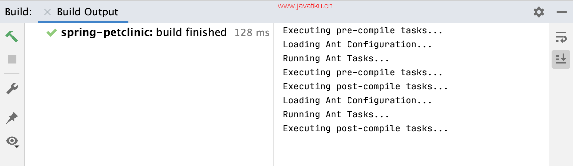The image size is (573, 166).
Task: Pin the tab using the pushpin icon
Action: pyautogui.click(x=12, y=118)
